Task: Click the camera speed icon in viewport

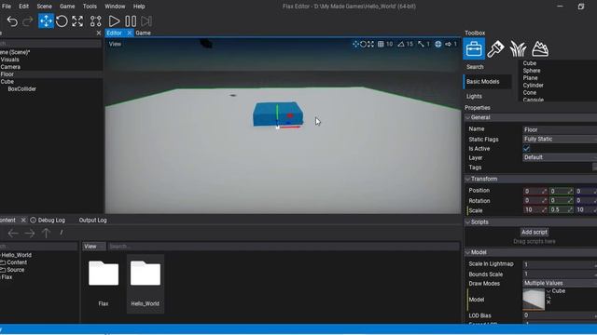Action: click(448, 44)
